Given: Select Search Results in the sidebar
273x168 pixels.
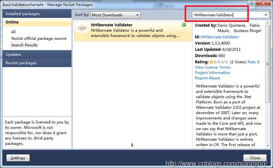Looking at the screenshot, I should coord(24,45).
